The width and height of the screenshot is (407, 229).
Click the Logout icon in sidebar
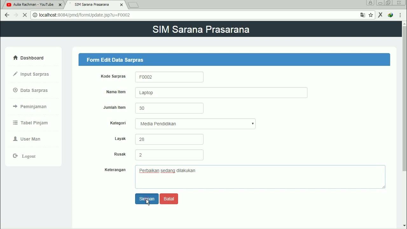tap(15, 156)
